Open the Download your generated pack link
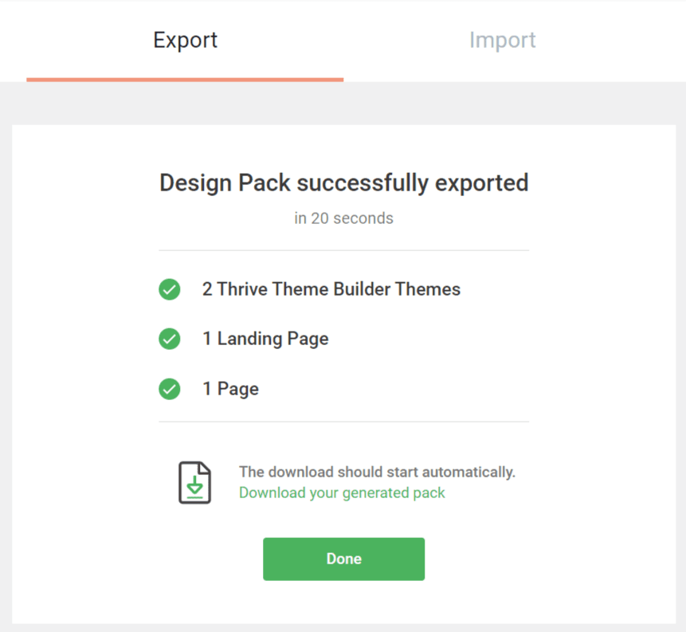686x632 pixels. pyautogui.click(x=342, y=493)
